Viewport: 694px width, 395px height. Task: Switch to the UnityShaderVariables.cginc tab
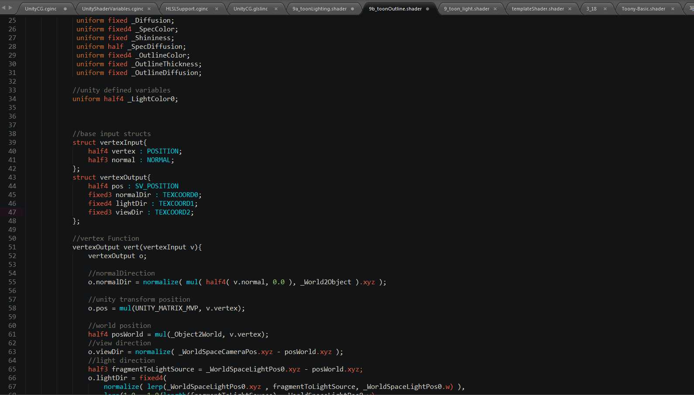tap(113, 9)
